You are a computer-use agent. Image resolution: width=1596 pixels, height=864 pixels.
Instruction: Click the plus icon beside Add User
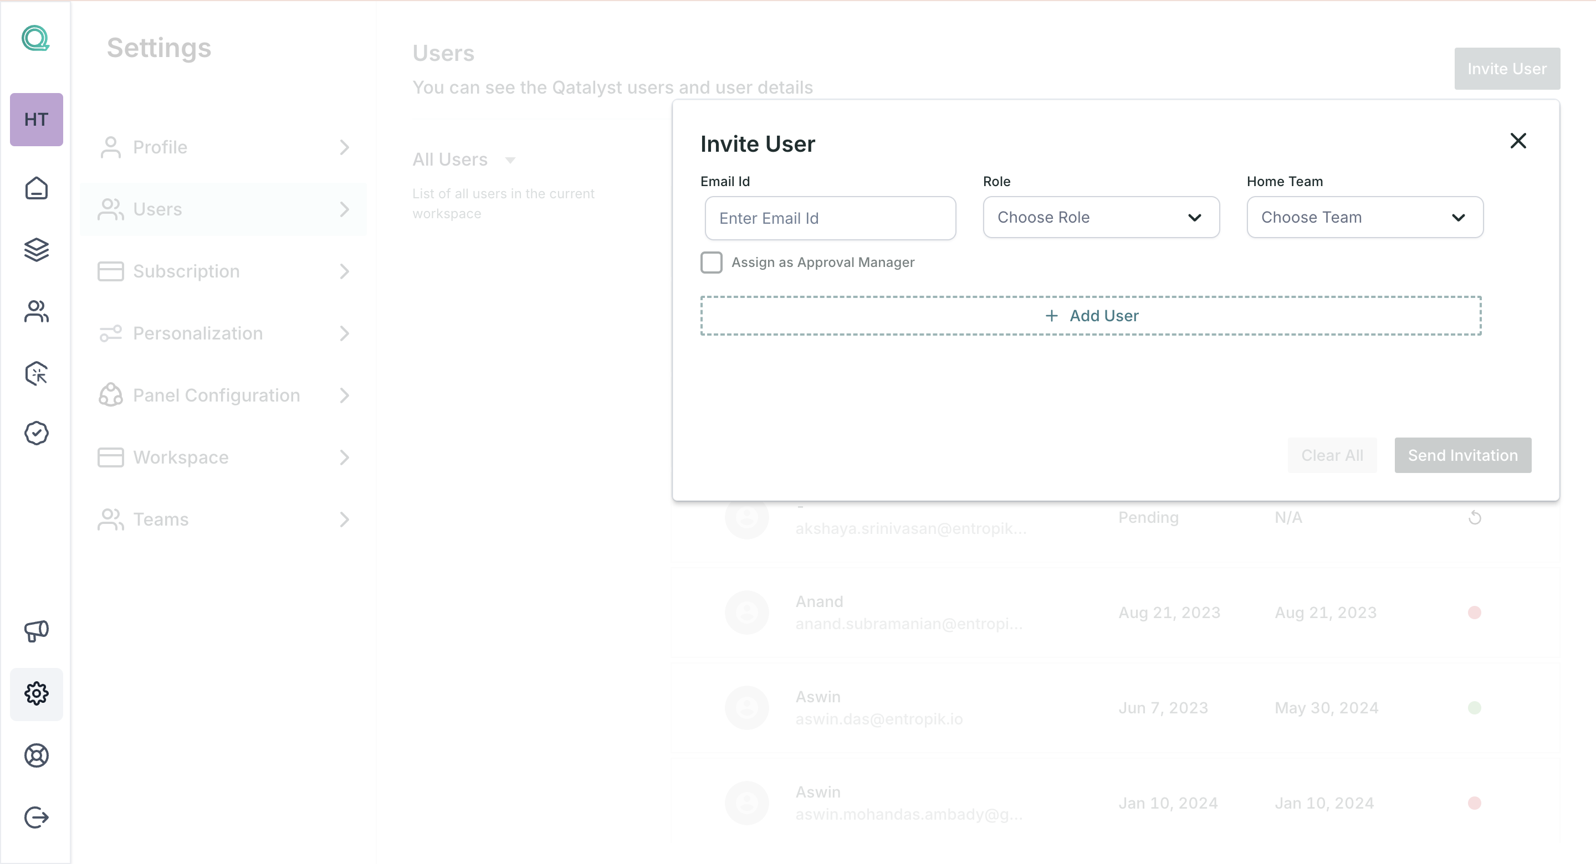tap(1051, 316)
